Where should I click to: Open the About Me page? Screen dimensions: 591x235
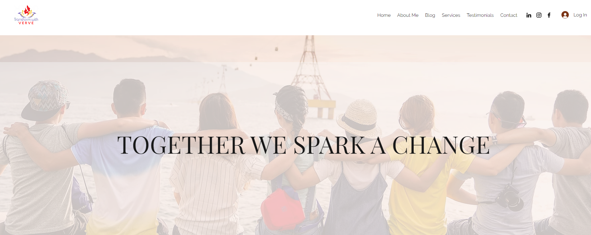pos(408,15)
